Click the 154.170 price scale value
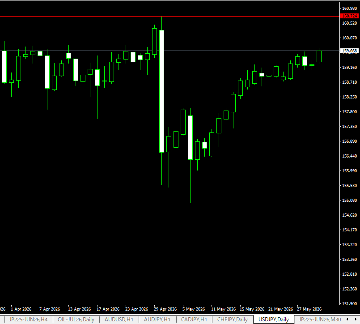The image size is (360, 324). (349, 230)
